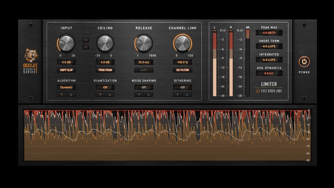Image resolution: width=334 pixels, height=188 pixels.
Task: Enable Auto release button
Action: pyautogui.click(x=144, y=70)
